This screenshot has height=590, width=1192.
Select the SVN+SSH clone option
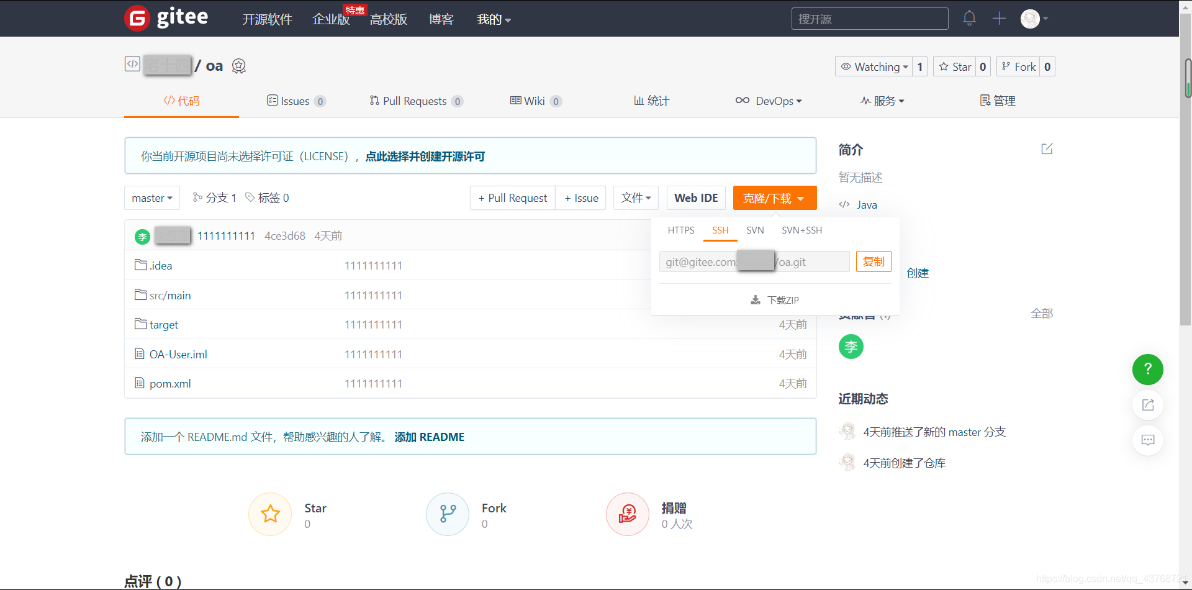tap(801, 230)
